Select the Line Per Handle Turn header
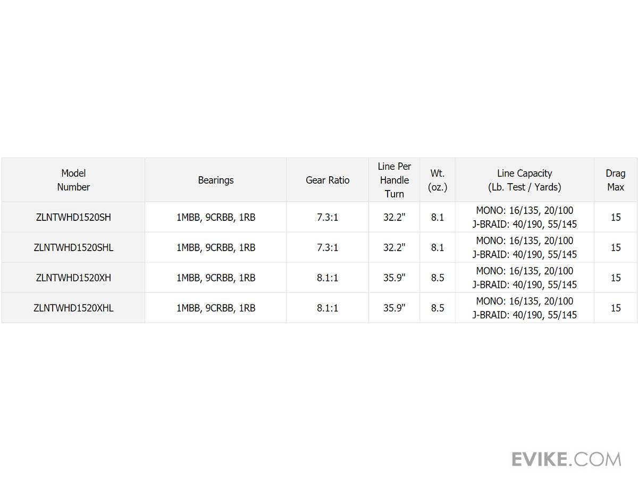The image size is (638, 479). pos(394,180)
